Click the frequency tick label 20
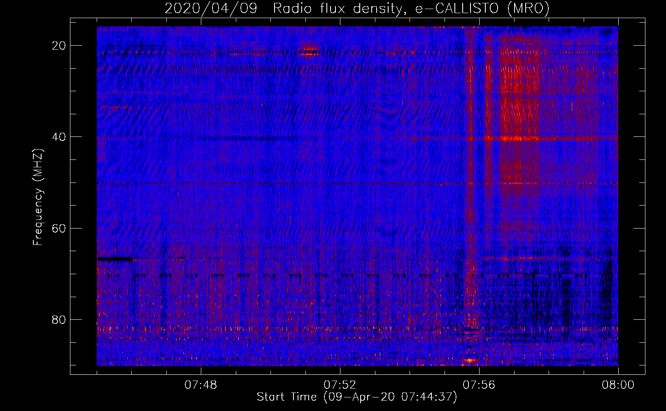Screen dimensions: 666x411 [x=59, y=46]
